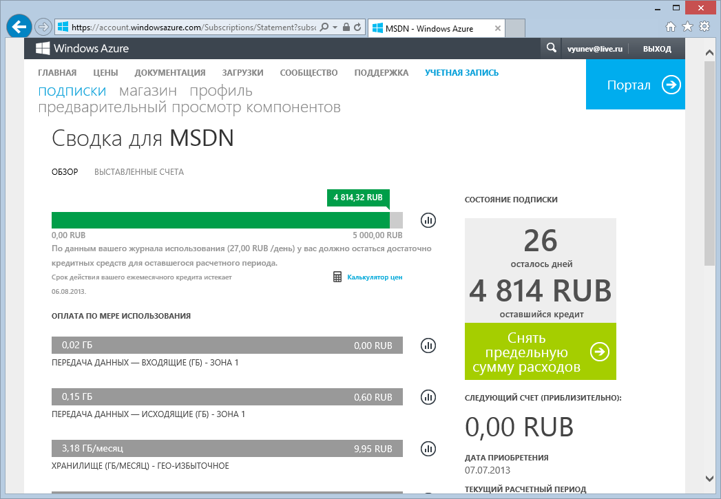This screenshot has height=499, width=721.
Task: Click the security lock icon in address bar
Action: coord(346,27)
